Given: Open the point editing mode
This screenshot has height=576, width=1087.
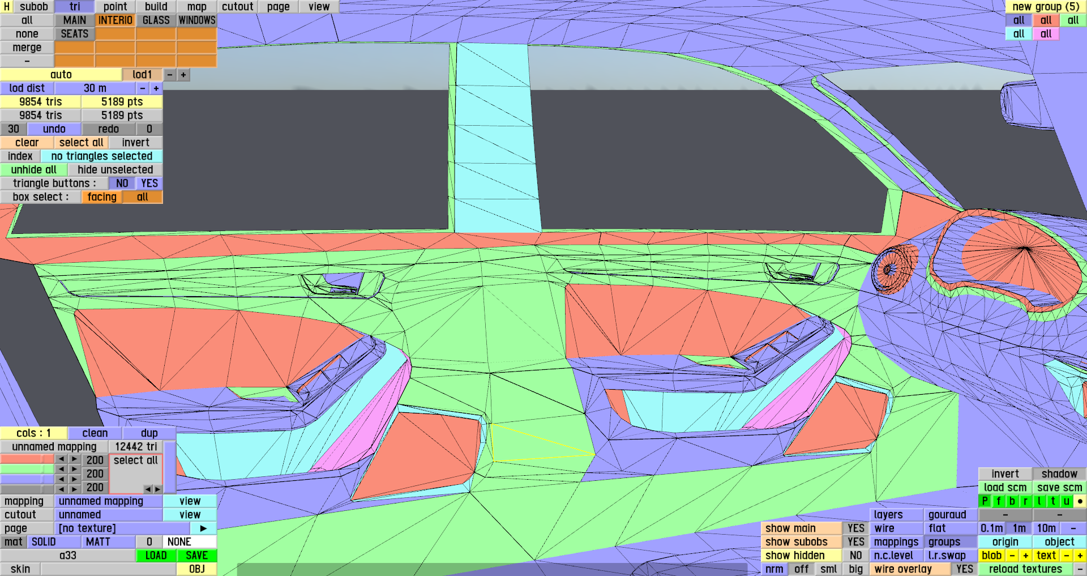Looking at the screenshot, I should point(115,7).
